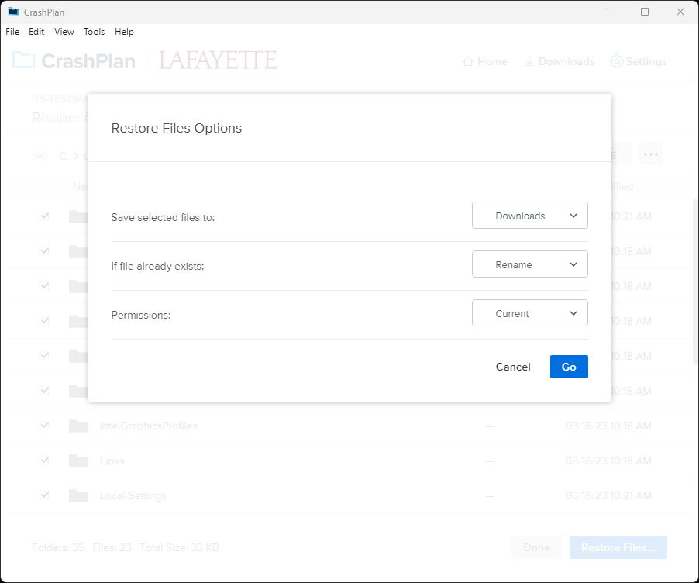
Task: Toggle the Links folder checkbox
Action: tap(45, 461)
